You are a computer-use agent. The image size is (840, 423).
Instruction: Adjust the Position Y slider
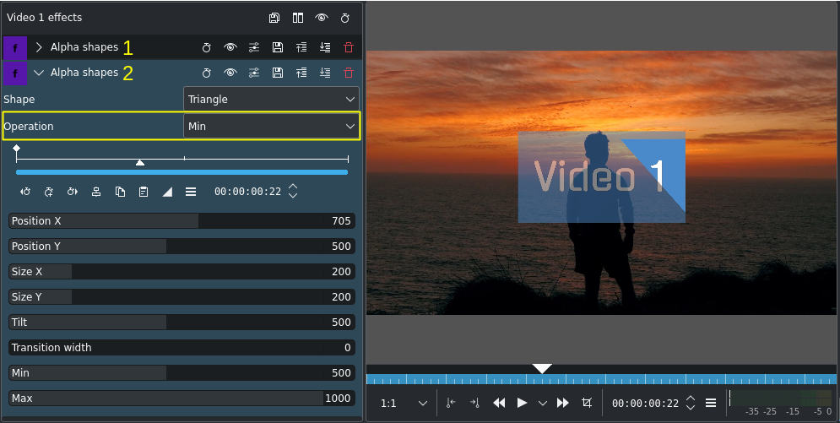click(x=182, y=247)
